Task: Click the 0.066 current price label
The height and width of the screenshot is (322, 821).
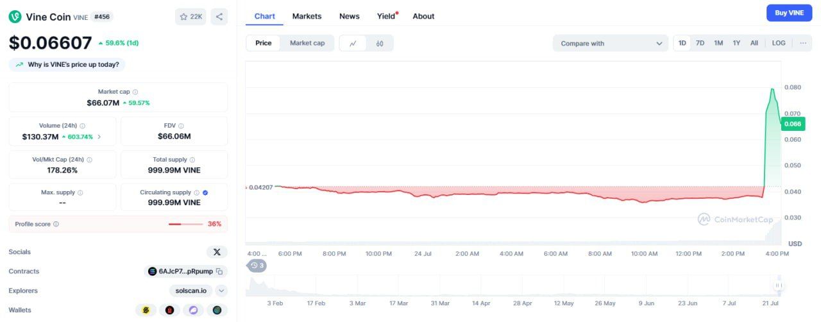Action: coord(793,124)
